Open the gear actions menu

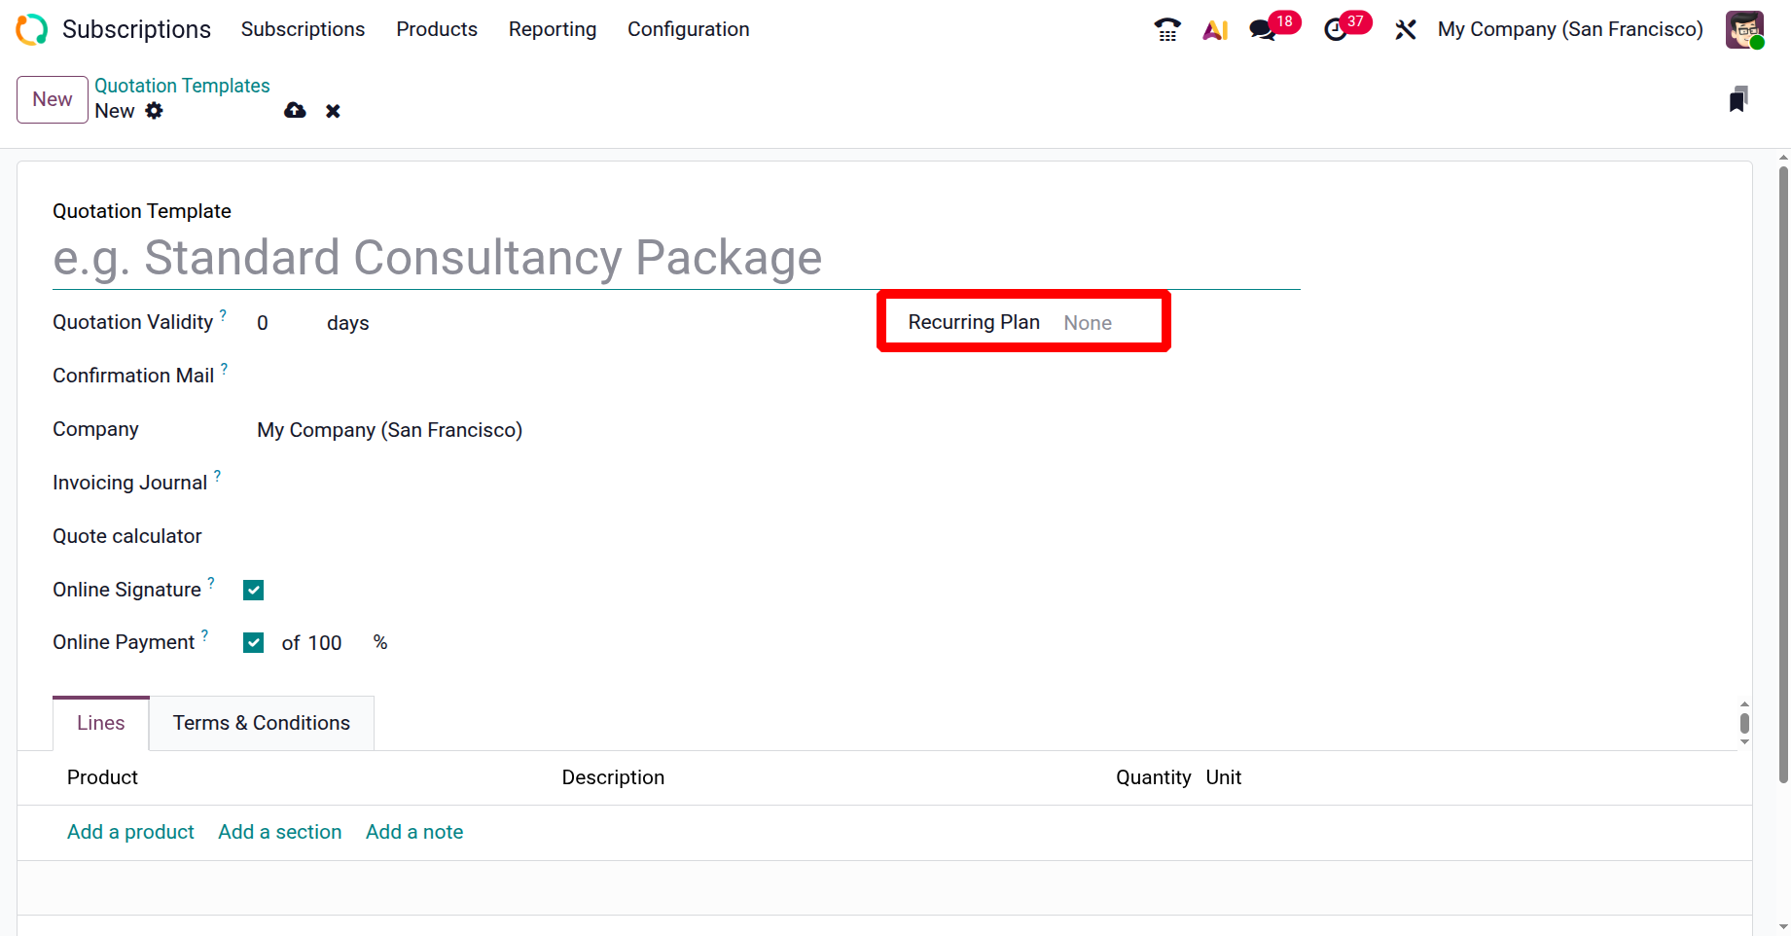pyautogui.click(x=155, y=111)
